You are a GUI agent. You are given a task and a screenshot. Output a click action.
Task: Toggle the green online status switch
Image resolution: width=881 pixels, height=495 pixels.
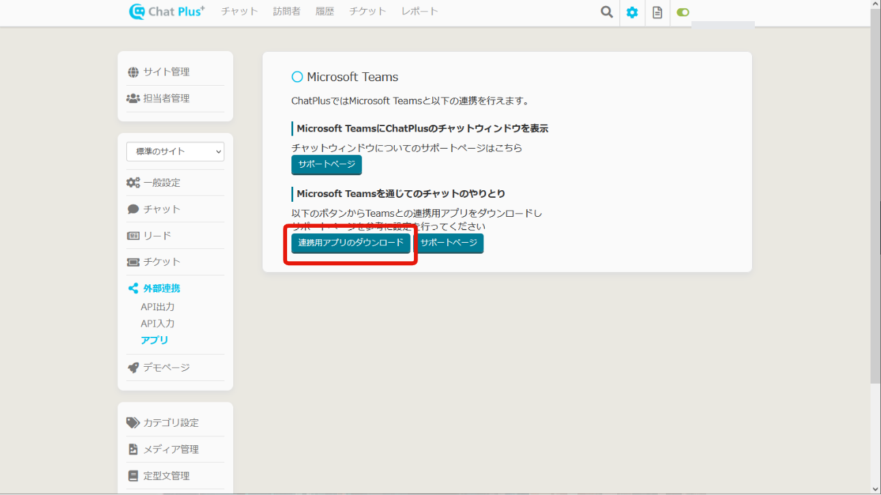pos(683,12)
